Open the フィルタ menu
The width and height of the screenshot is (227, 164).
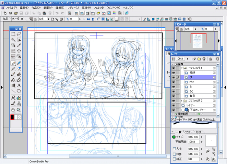click(99, 8)
